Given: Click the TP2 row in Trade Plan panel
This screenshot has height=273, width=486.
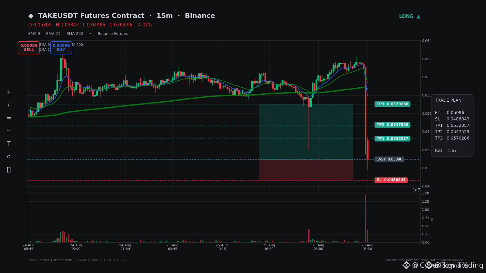Looking at the screenshot, I should coord(452,132).
